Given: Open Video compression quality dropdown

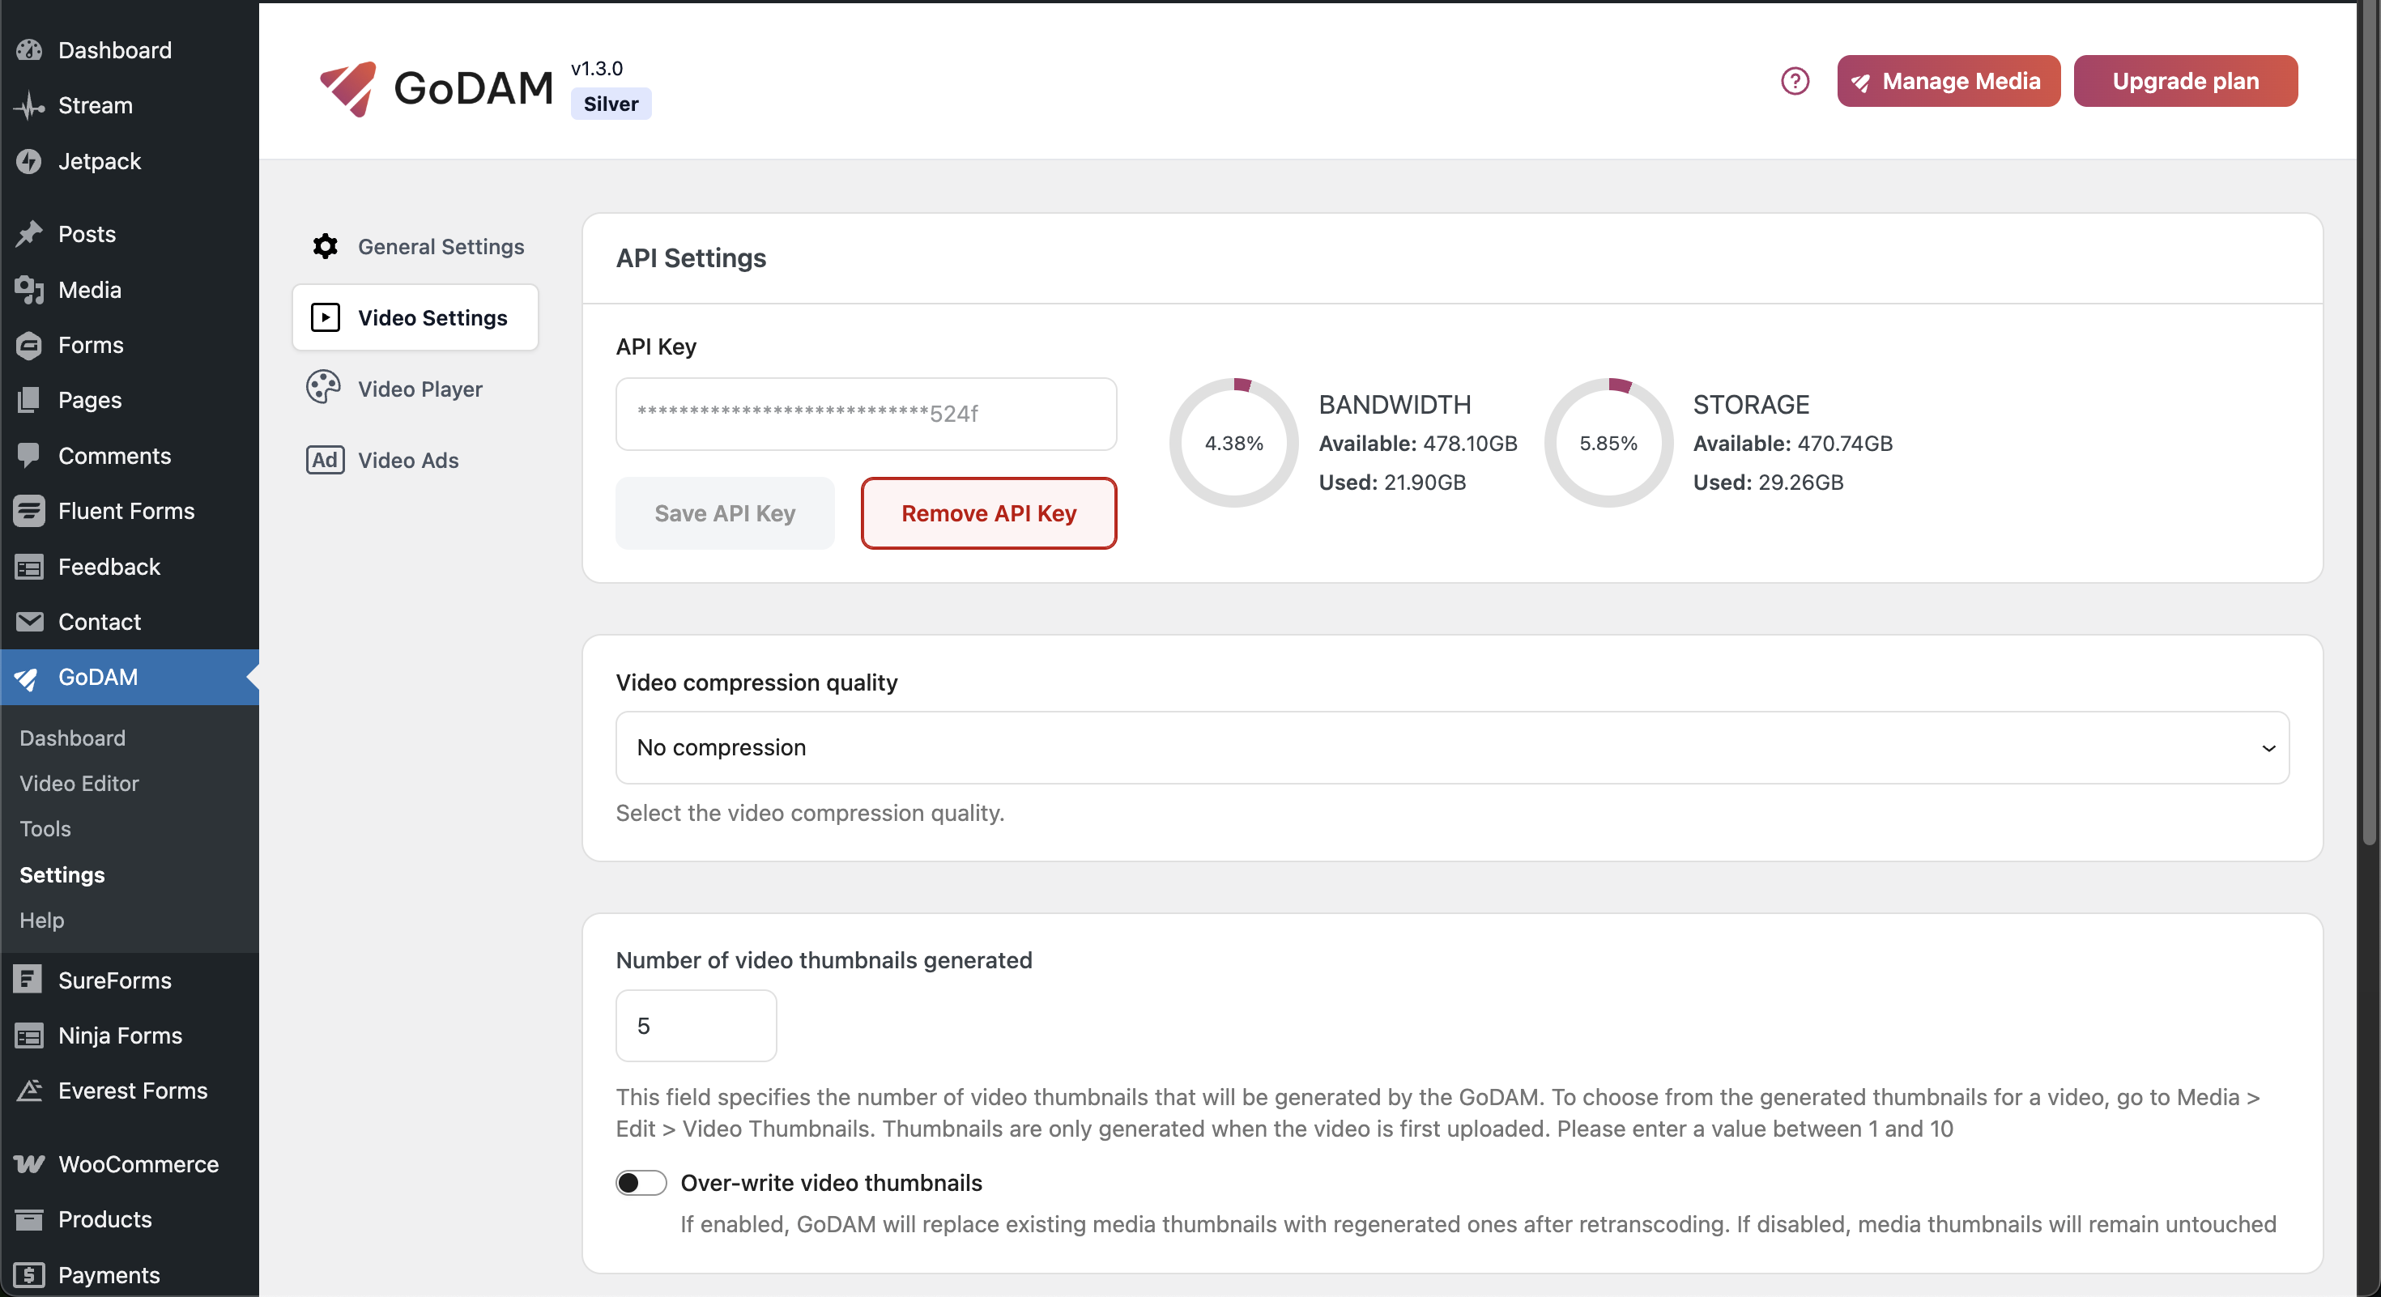Looking at the screenshot, I should click(1452, 747).
